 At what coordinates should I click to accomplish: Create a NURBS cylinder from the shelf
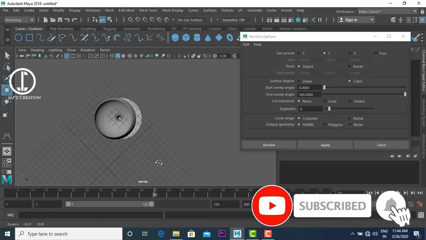[197, 38]
